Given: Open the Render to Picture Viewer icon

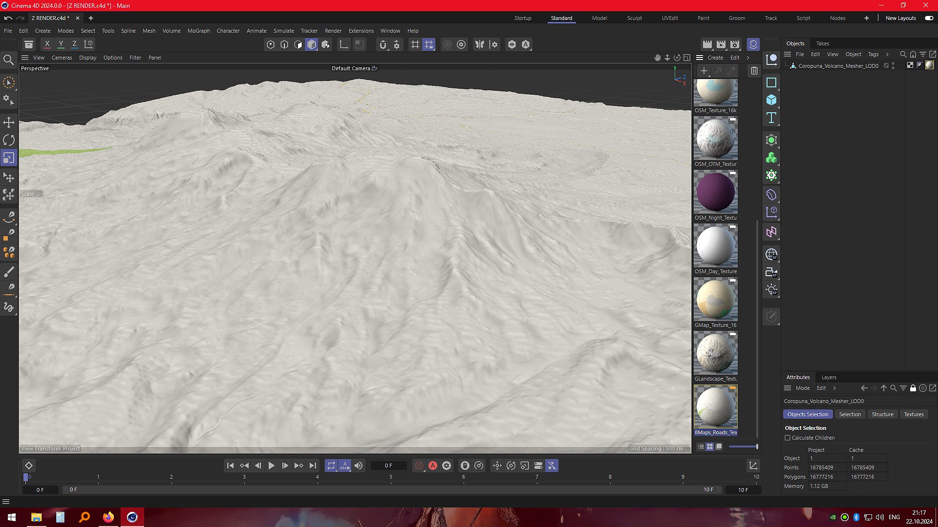Looking at the screenshot, I should coord(721,44).
